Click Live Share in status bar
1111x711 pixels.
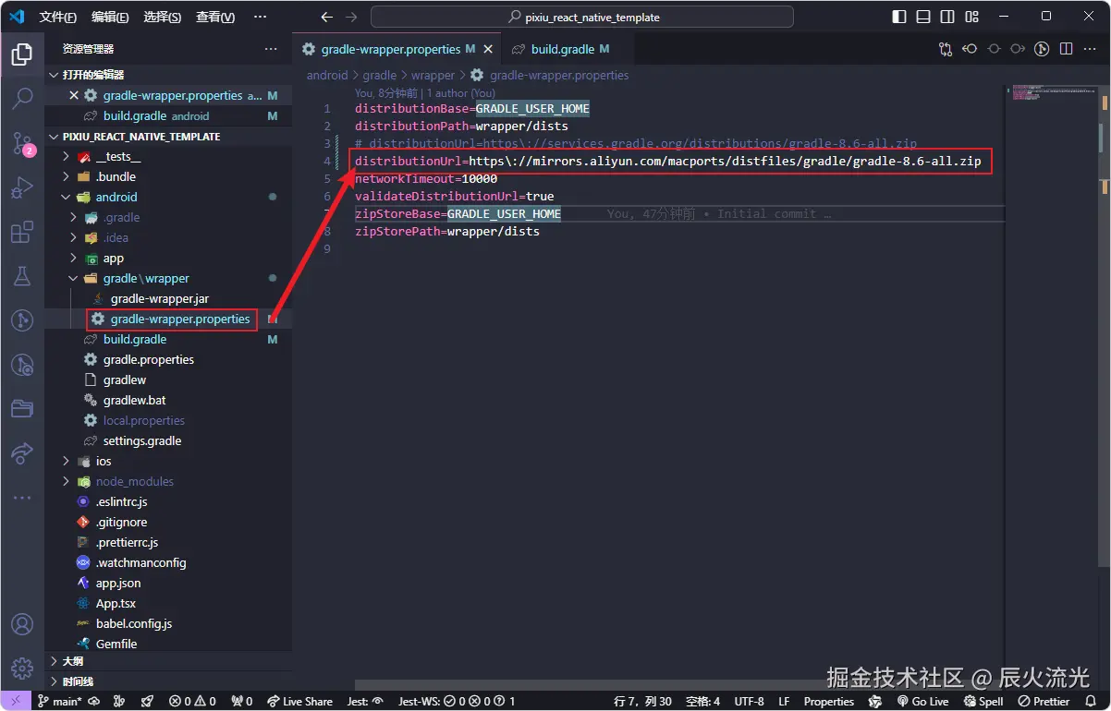pos(299,702)
